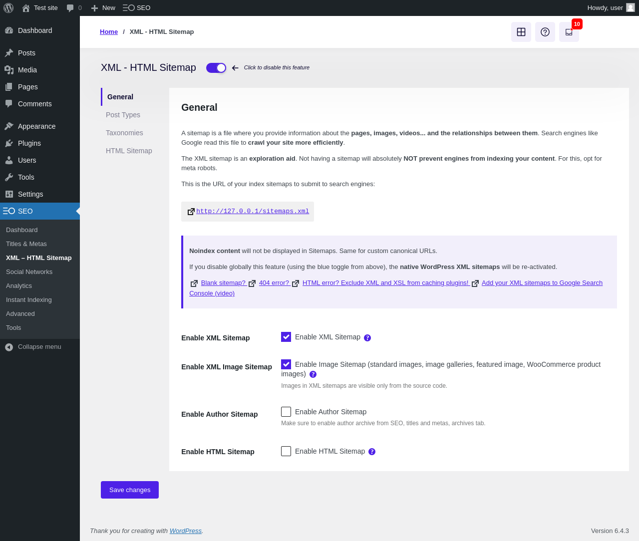This screenshot has height=541, width=639.
Task: Open notifications inbox with 10 badge
Action: 569,32
